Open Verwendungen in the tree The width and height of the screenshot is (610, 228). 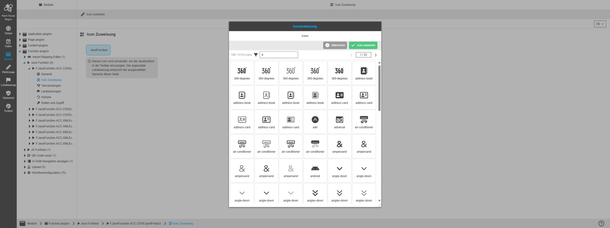point(51,86)
